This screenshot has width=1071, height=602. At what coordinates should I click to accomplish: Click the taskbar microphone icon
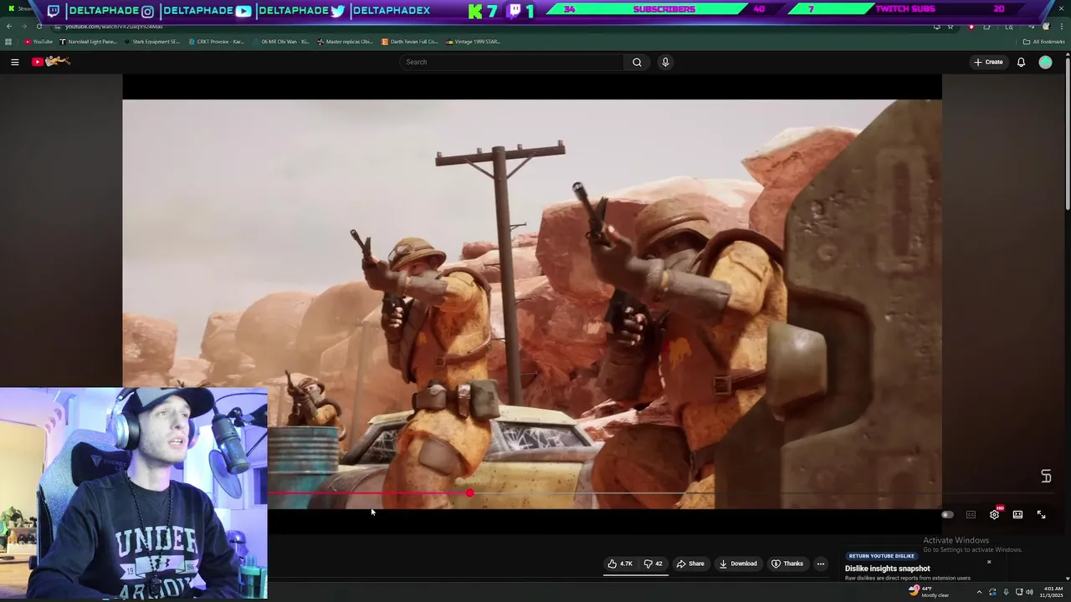coord(1006,592)
